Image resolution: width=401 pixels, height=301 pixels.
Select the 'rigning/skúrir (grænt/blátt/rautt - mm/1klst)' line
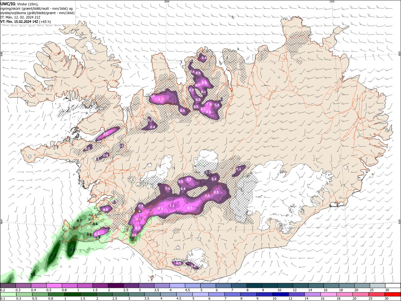tap(37, 8)
